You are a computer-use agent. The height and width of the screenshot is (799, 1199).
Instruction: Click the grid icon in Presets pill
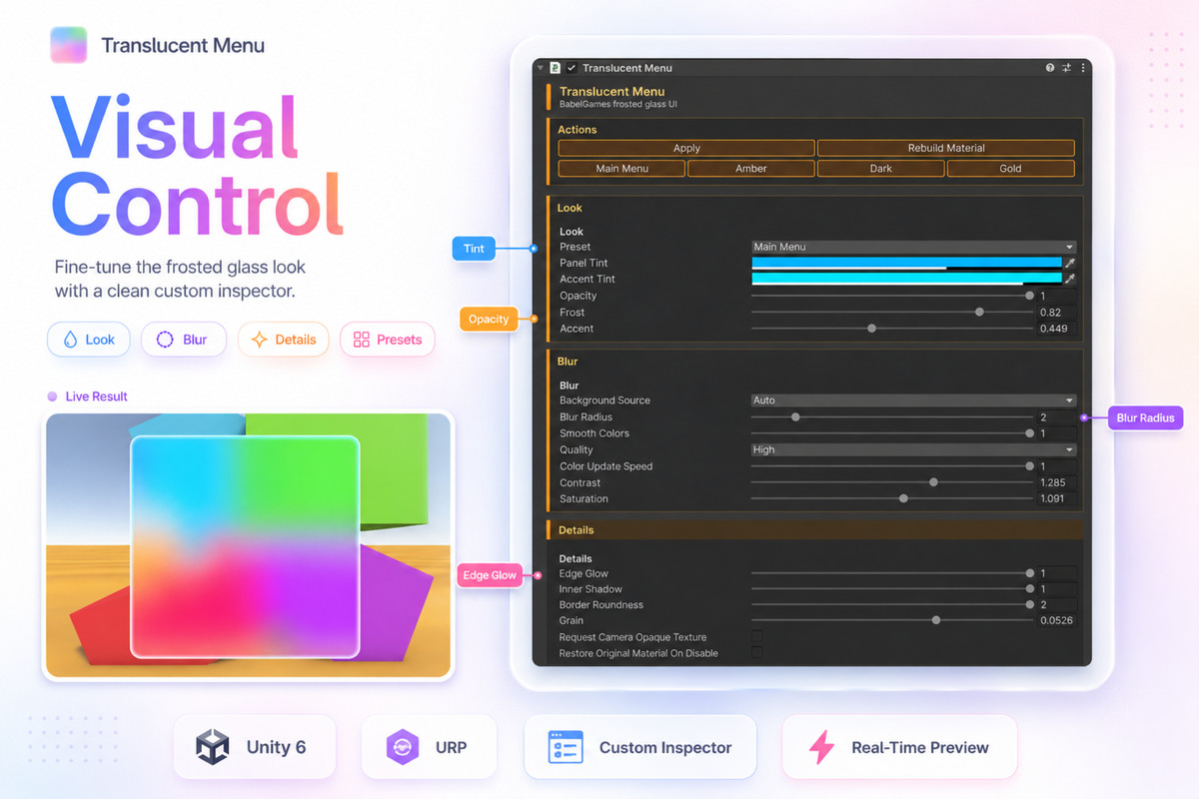click(362, 340)
